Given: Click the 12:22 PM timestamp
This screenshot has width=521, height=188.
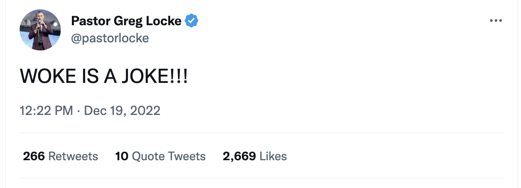Looking at the screenshot, I should [x=47, y=111].
